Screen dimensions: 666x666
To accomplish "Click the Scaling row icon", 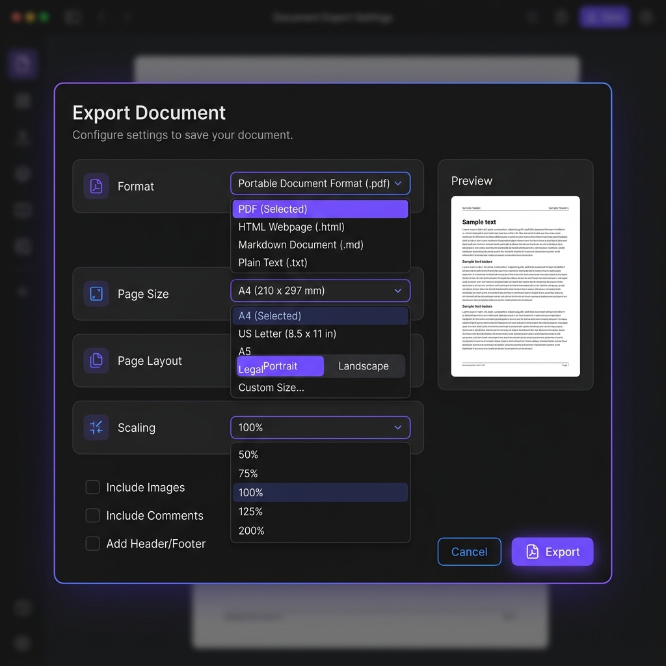I will pyautogui.click(x=96, y=427).
